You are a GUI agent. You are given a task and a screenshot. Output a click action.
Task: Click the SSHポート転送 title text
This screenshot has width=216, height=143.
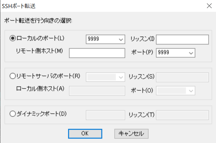19,6
